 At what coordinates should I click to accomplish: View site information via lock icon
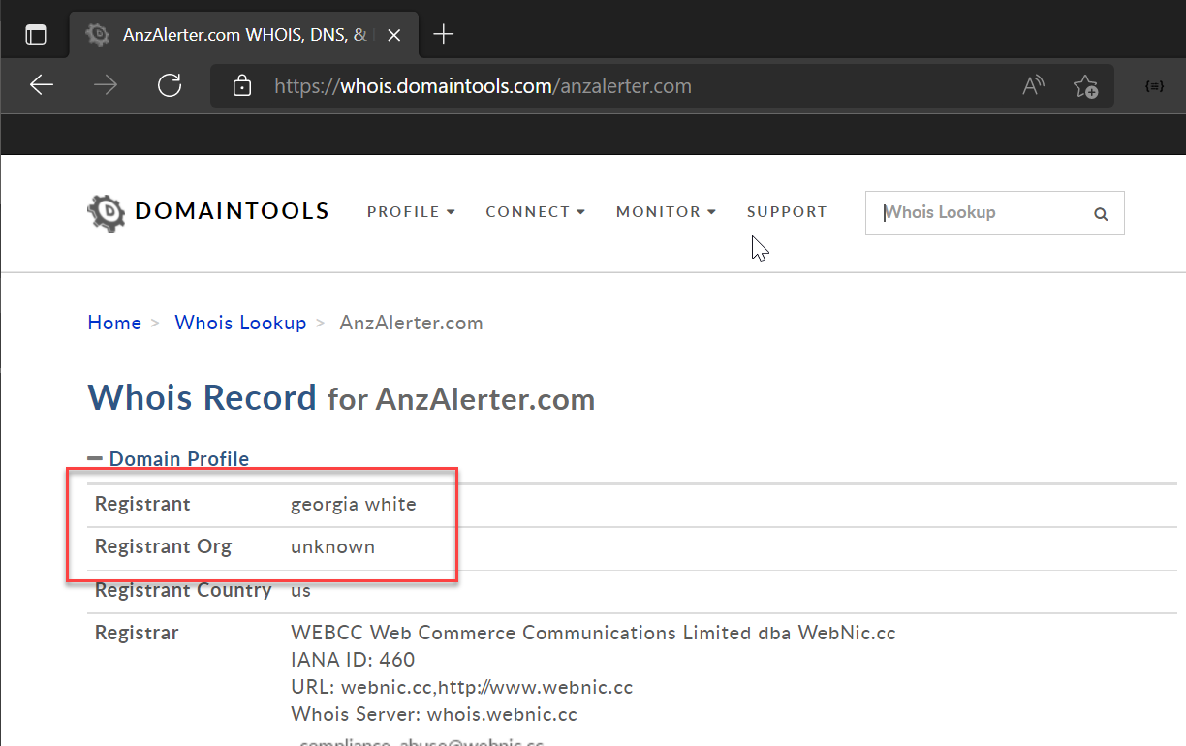click(242, 86)
